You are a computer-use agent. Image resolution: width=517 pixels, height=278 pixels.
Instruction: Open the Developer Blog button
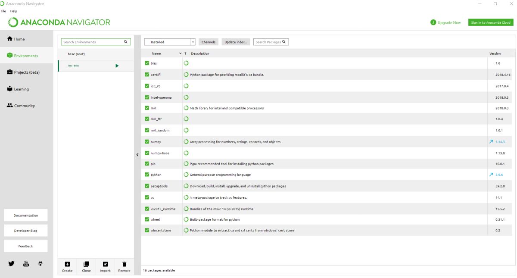(x=26, y=231)
